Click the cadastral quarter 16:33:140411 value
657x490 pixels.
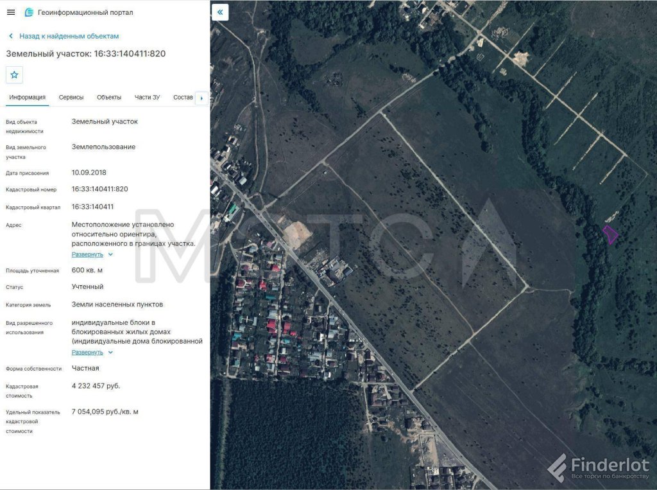point(92,206)
